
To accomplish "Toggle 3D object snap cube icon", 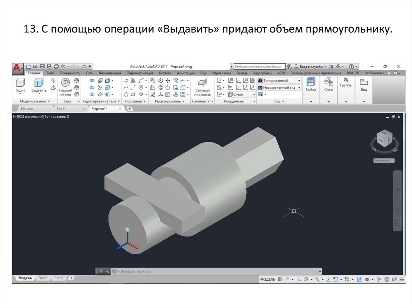I will (x=347, y=279).
